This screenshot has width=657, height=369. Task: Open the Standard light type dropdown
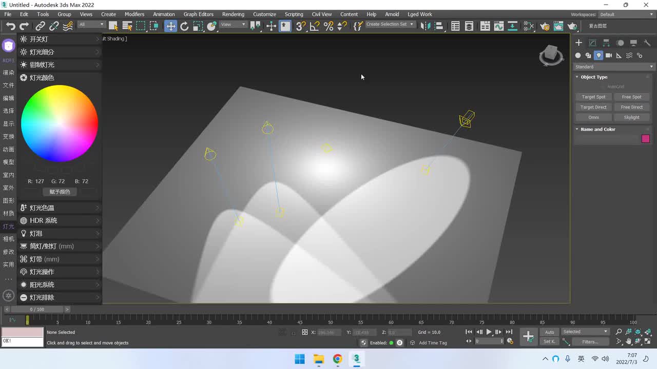(x=614, y=67)
